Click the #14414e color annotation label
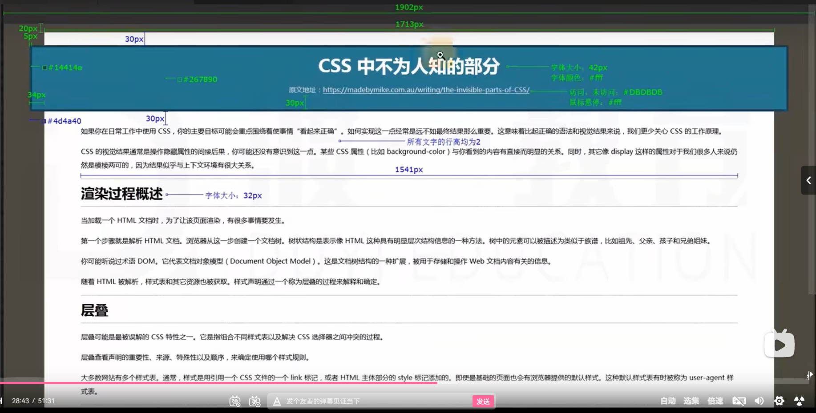Image resolution: width=816 pixels, height=413 pixels. [65, 68]
